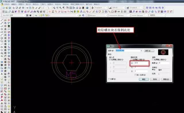Select the Ellipse draw tool
Image resolution: width=184 pixels, height=113 pixels.
click(x=2, y=47)
